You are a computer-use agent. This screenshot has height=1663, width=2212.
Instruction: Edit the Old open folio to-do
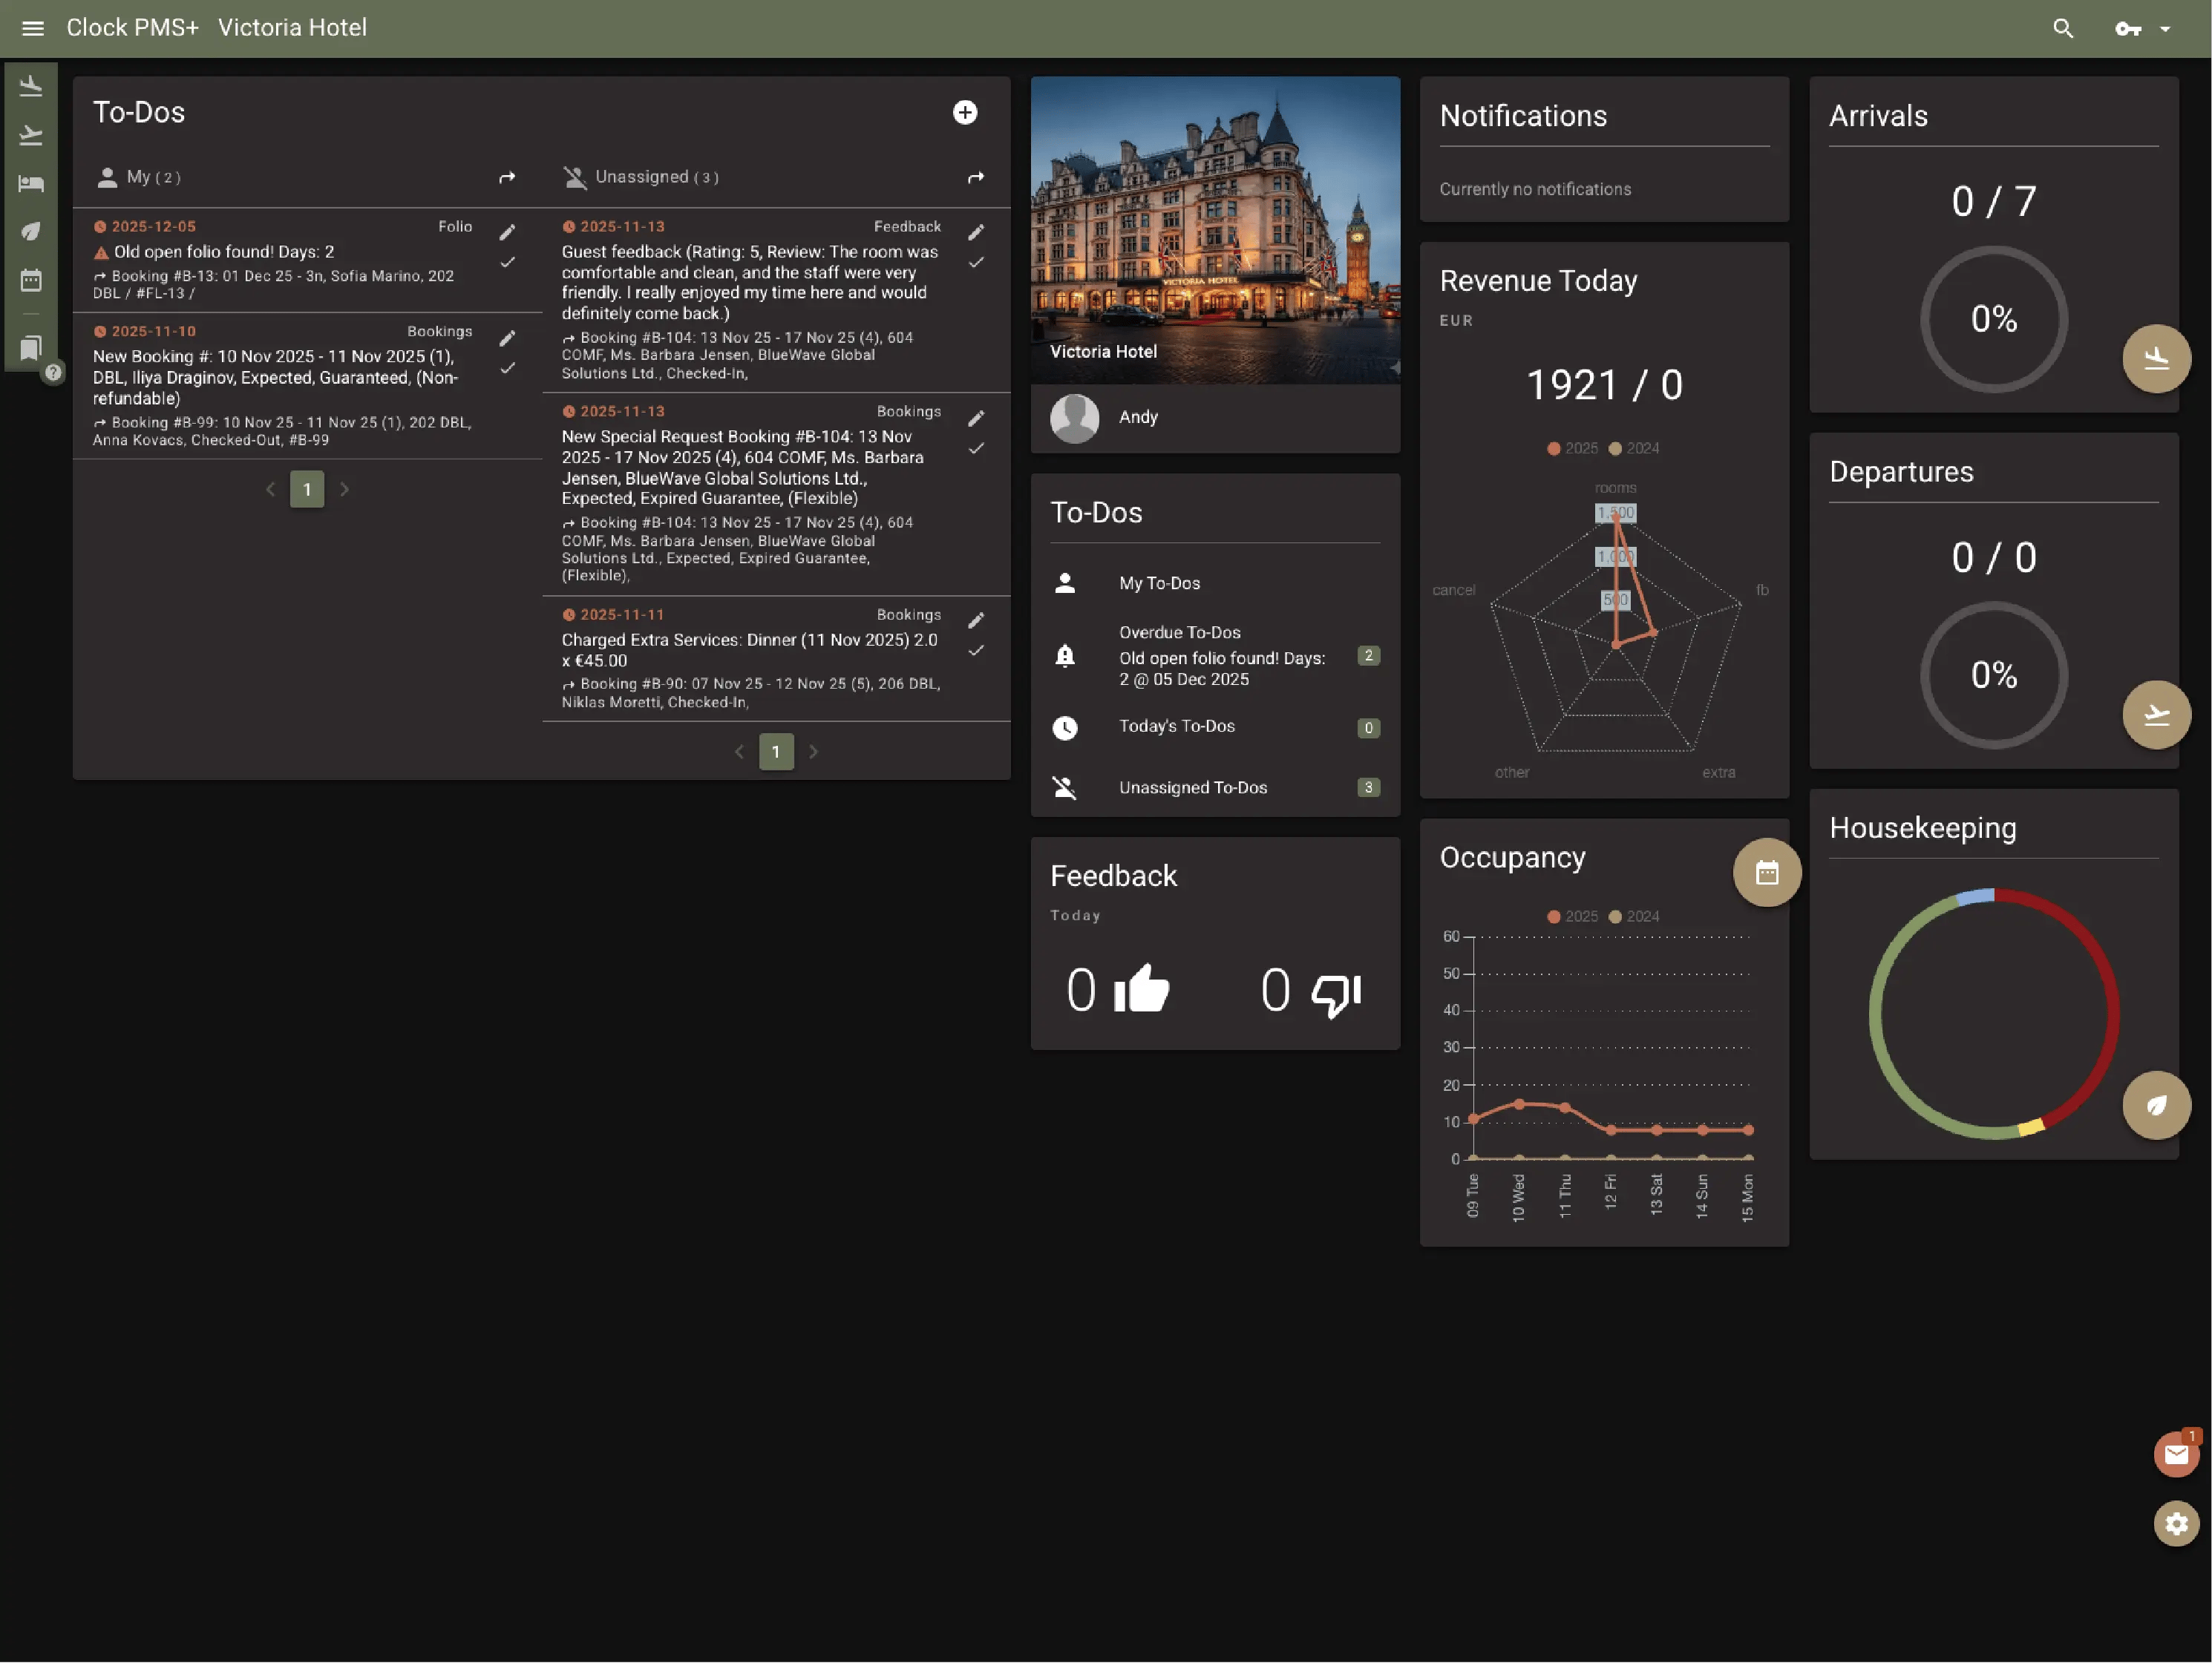point(507,232)
